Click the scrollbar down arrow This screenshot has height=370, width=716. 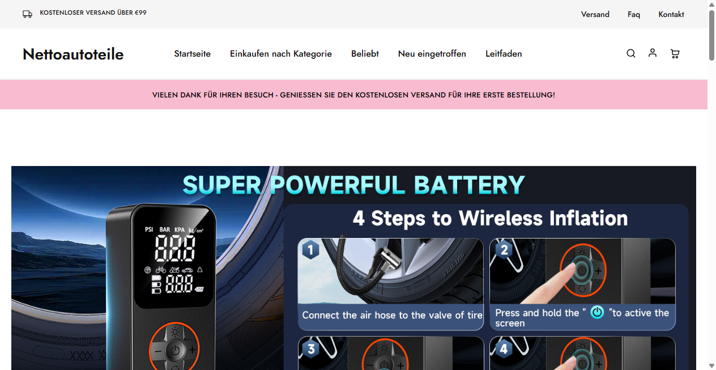point(712,365)
